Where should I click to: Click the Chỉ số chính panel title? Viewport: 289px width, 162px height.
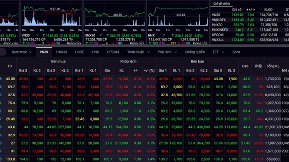click(x=221, y=4)
